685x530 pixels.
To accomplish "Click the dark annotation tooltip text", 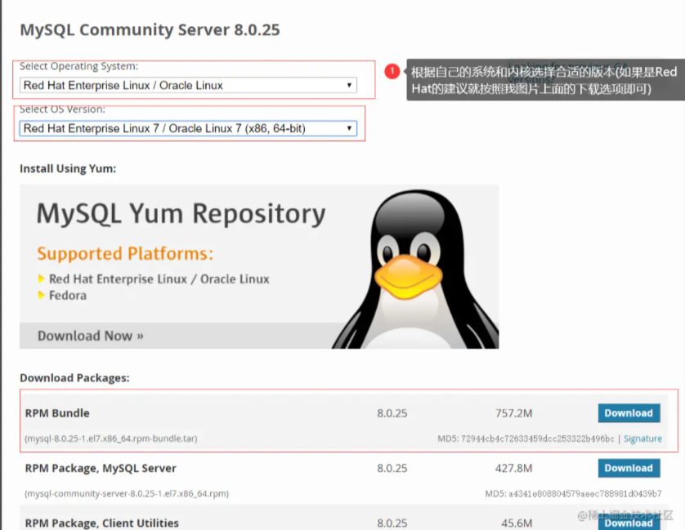I will pos(543,81).
